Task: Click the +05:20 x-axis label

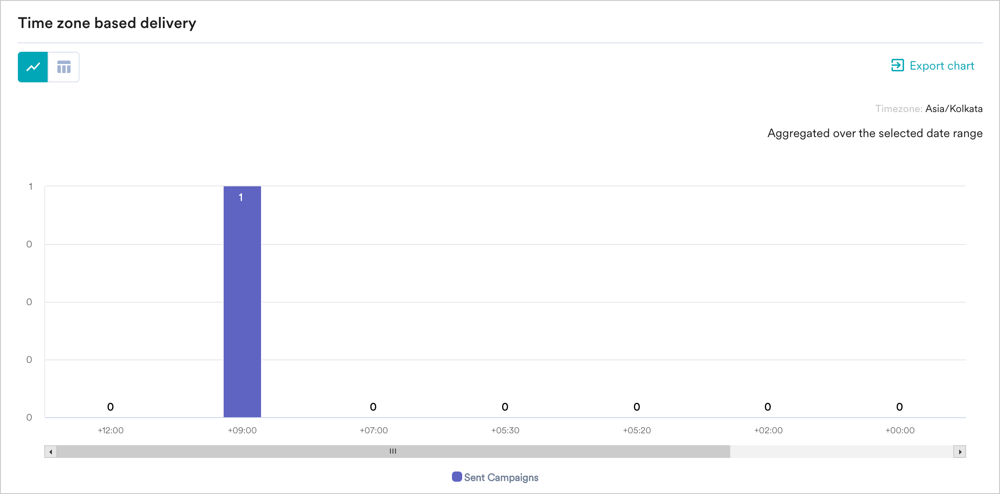Action: [637, 430]
